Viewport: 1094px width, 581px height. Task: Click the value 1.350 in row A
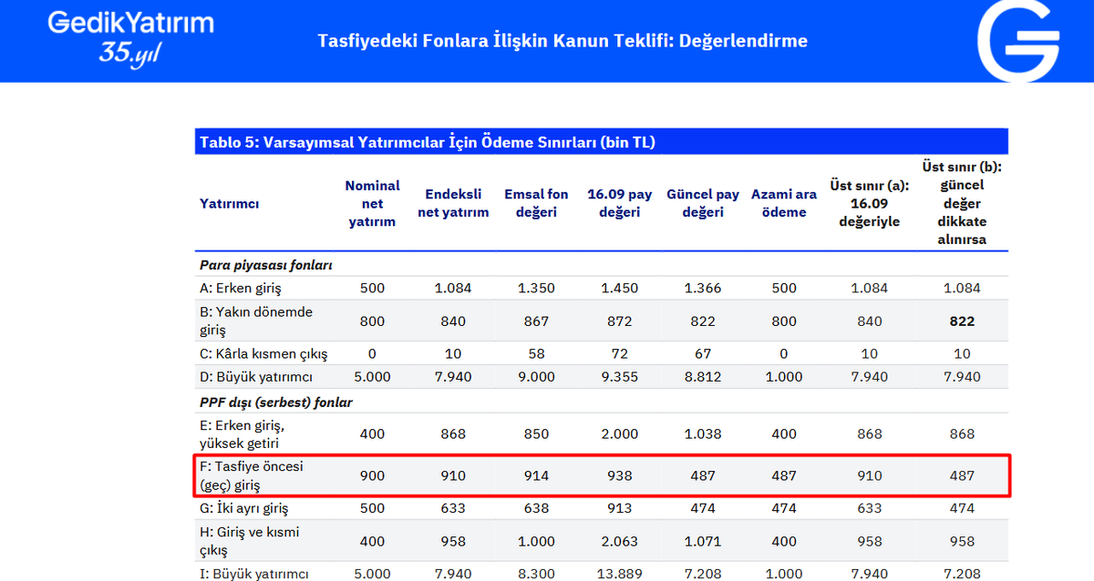536,288
